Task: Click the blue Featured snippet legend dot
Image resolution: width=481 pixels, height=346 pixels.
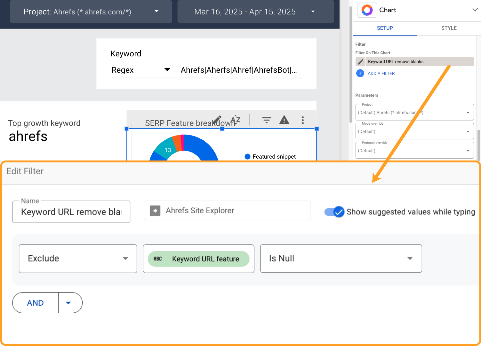Action: 247,156
